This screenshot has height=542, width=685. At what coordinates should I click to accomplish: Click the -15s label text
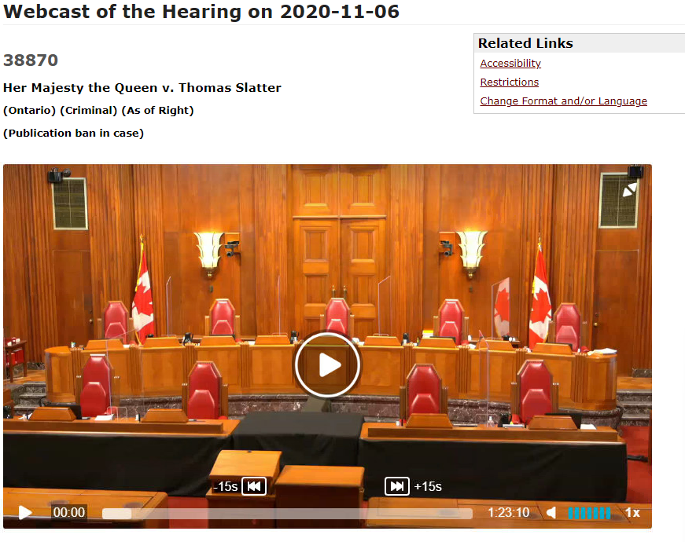(226, 486)
